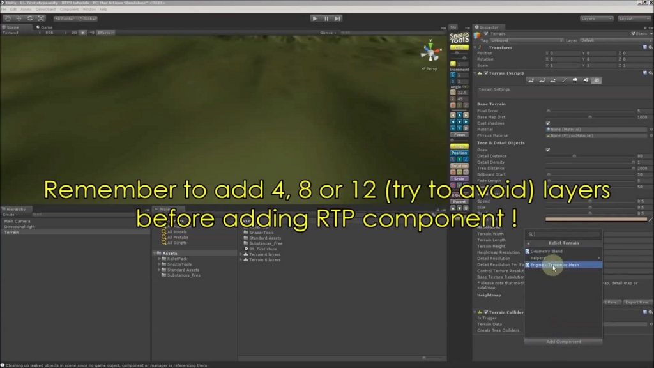
Task: Toggle Cast shadows checkbox
Action: point(548,123)
